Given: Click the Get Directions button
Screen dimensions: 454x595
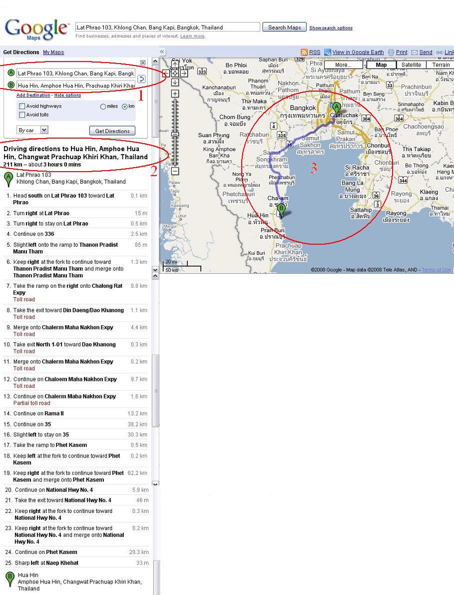Looking at the screenshot, I should pos(112,131).
